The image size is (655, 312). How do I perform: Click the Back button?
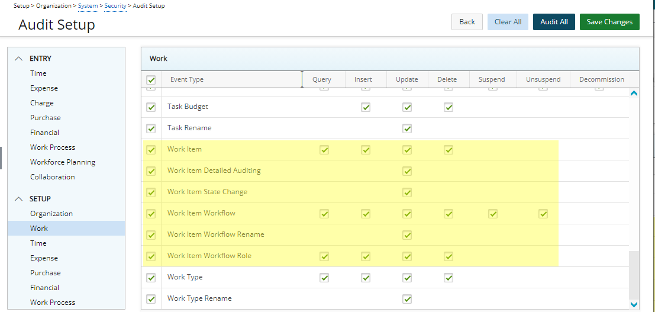coord(467,22)
